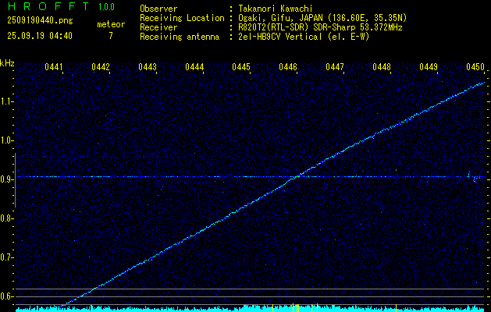Click the filename 2509190440.png

40,20
